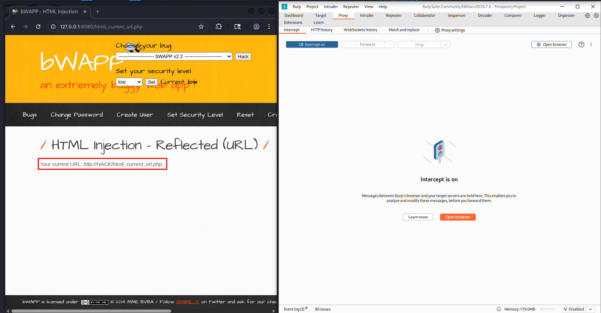The height and width of the screenshot is (313, 601).
Task: Expand the Drop button dropdown arrow
Action: (x=445, y=44)
